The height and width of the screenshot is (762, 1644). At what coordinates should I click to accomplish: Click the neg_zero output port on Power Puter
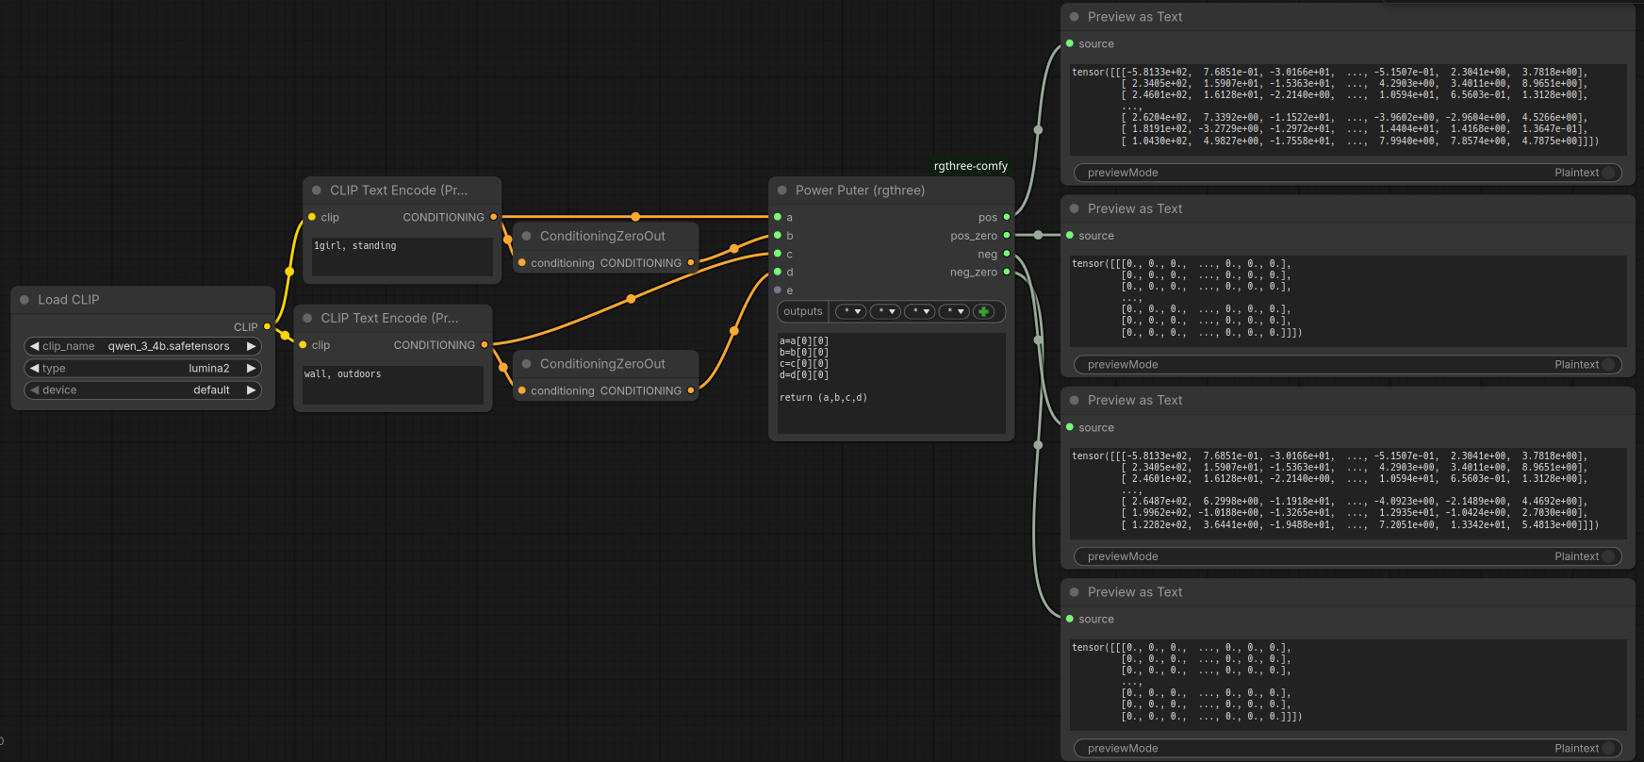[x=1007, y=272]
